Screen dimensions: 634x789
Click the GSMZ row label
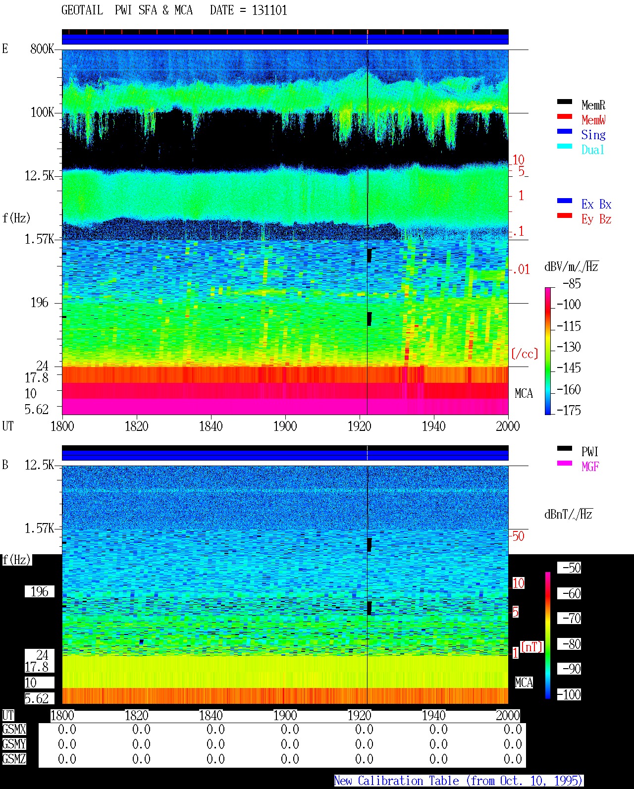(14, 759)
